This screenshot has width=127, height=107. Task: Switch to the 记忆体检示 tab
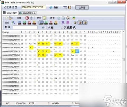10,13
